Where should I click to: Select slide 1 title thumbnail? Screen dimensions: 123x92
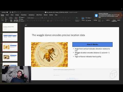[10, 27]
